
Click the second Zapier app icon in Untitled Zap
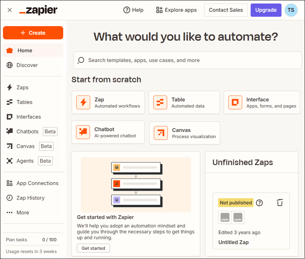(238, 217)
